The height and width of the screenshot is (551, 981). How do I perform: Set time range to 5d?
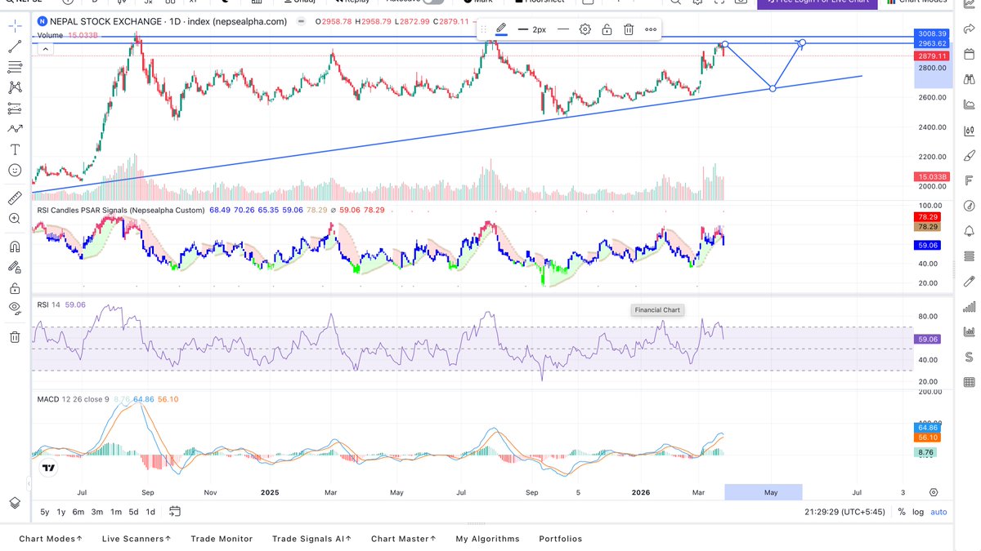click(133, 512)
